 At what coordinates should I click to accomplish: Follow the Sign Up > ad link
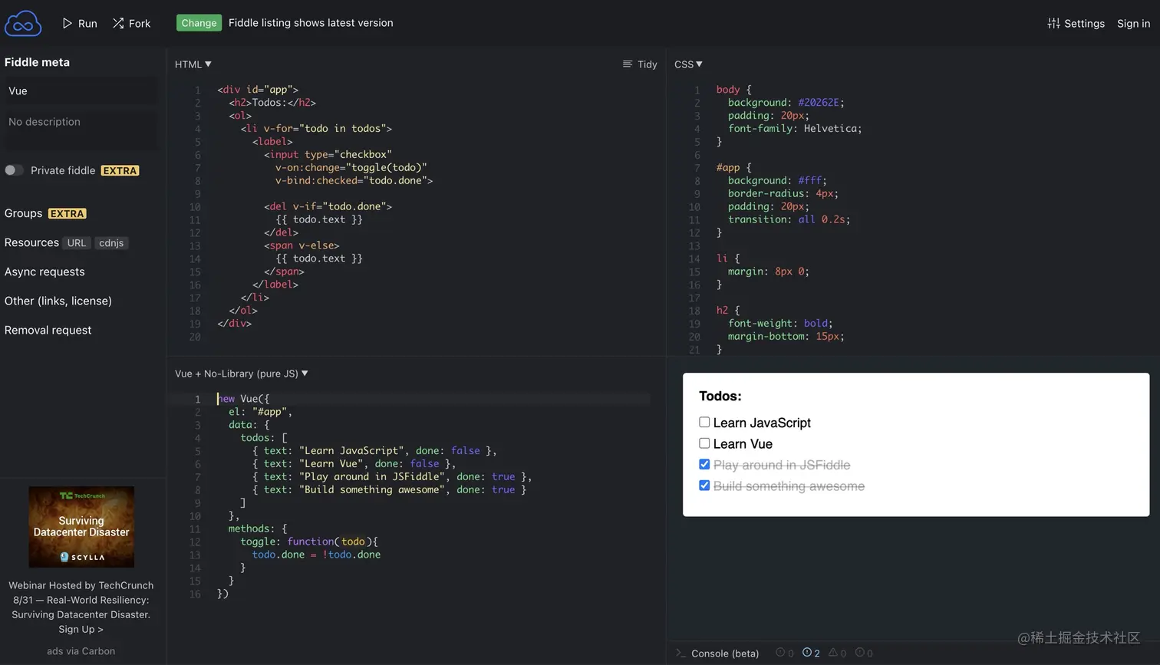coord(81,629)
